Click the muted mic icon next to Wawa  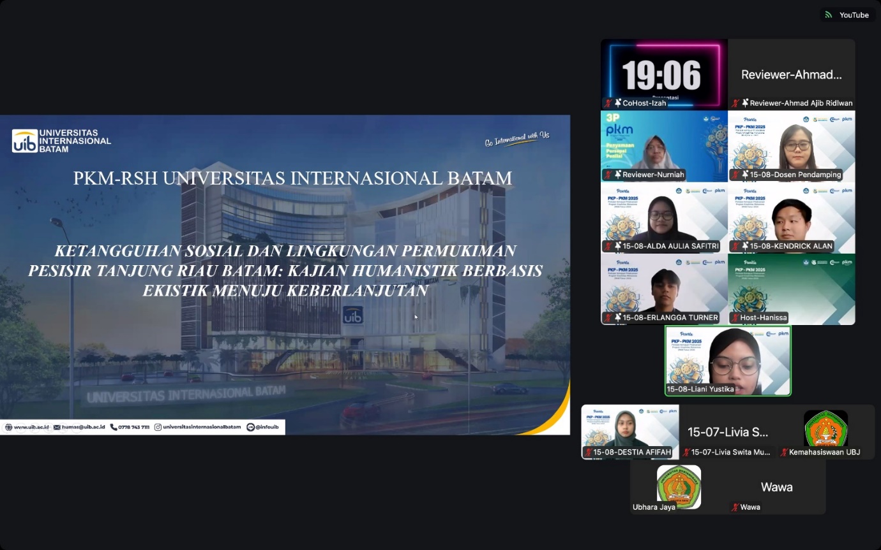[735, 507]
